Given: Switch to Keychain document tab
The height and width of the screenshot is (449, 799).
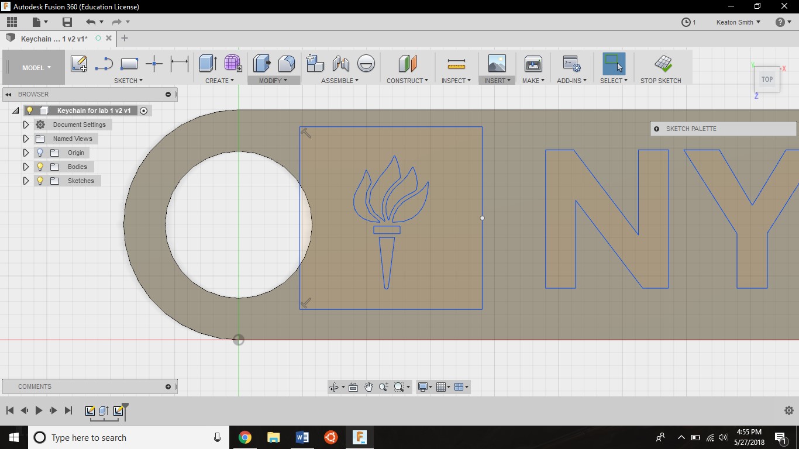Looking at the screenshot, I should [x=54, y=39].
